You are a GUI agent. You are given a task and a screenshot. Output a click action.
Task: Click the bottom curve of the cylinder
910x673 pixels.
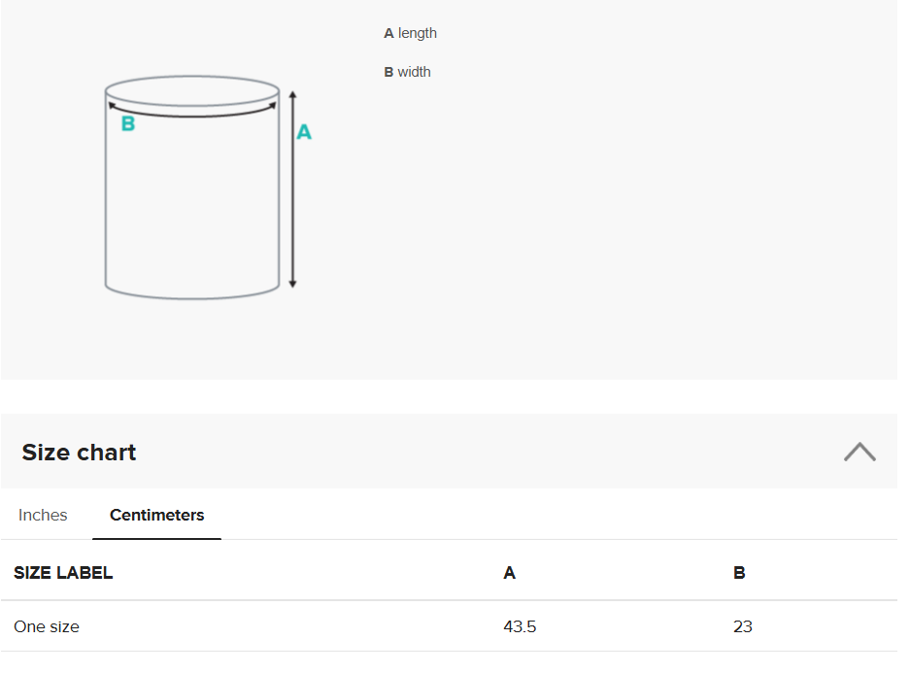click(x=192, y=296)
